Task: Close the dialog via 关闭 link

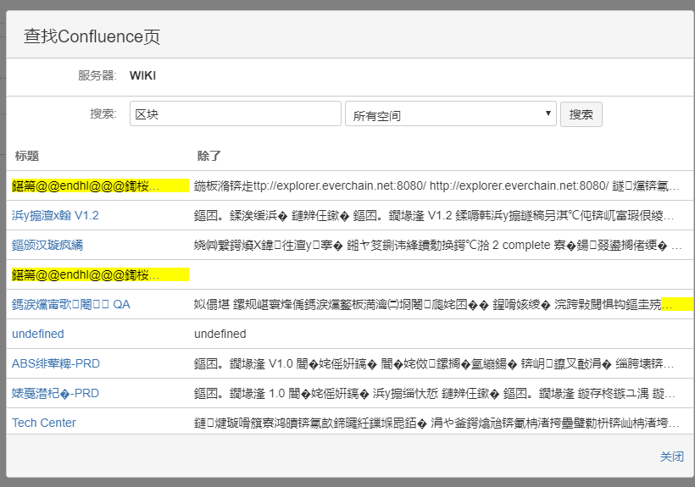Action: pyautogui.click(x=671, y=456)
